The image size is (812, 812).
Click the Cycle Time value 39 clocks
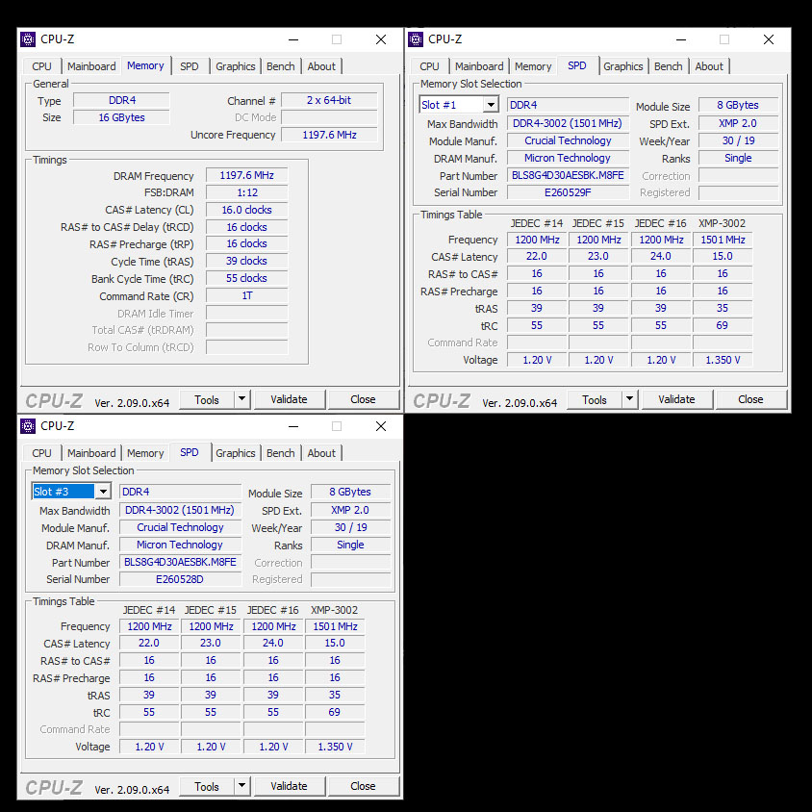247,261
